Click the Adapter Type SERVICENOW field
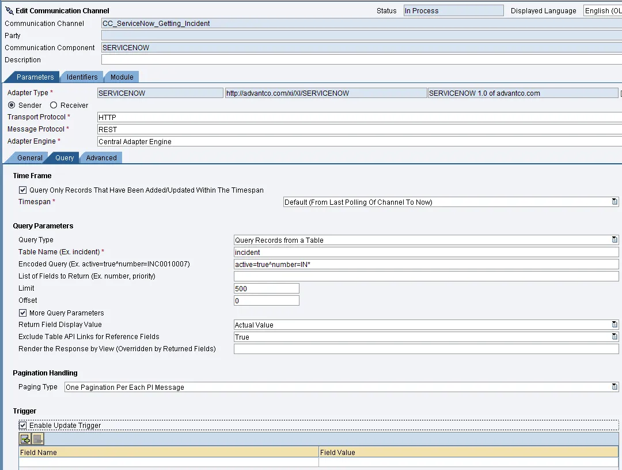Image resolution: width=622 pixels, height=470 pixels. pyautogui.click(x=160, y=93)
